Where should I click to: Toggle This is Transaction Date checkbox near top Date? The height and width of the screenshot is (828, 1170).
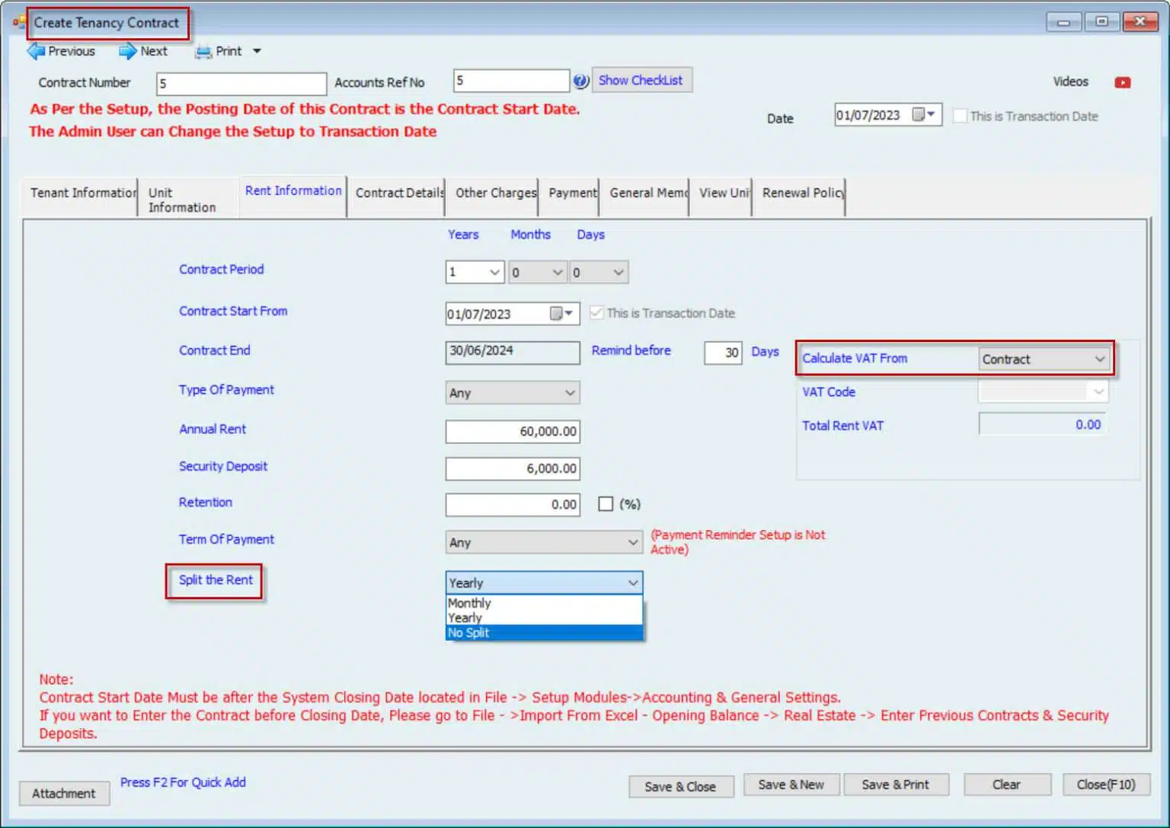[x=961, y=116]
